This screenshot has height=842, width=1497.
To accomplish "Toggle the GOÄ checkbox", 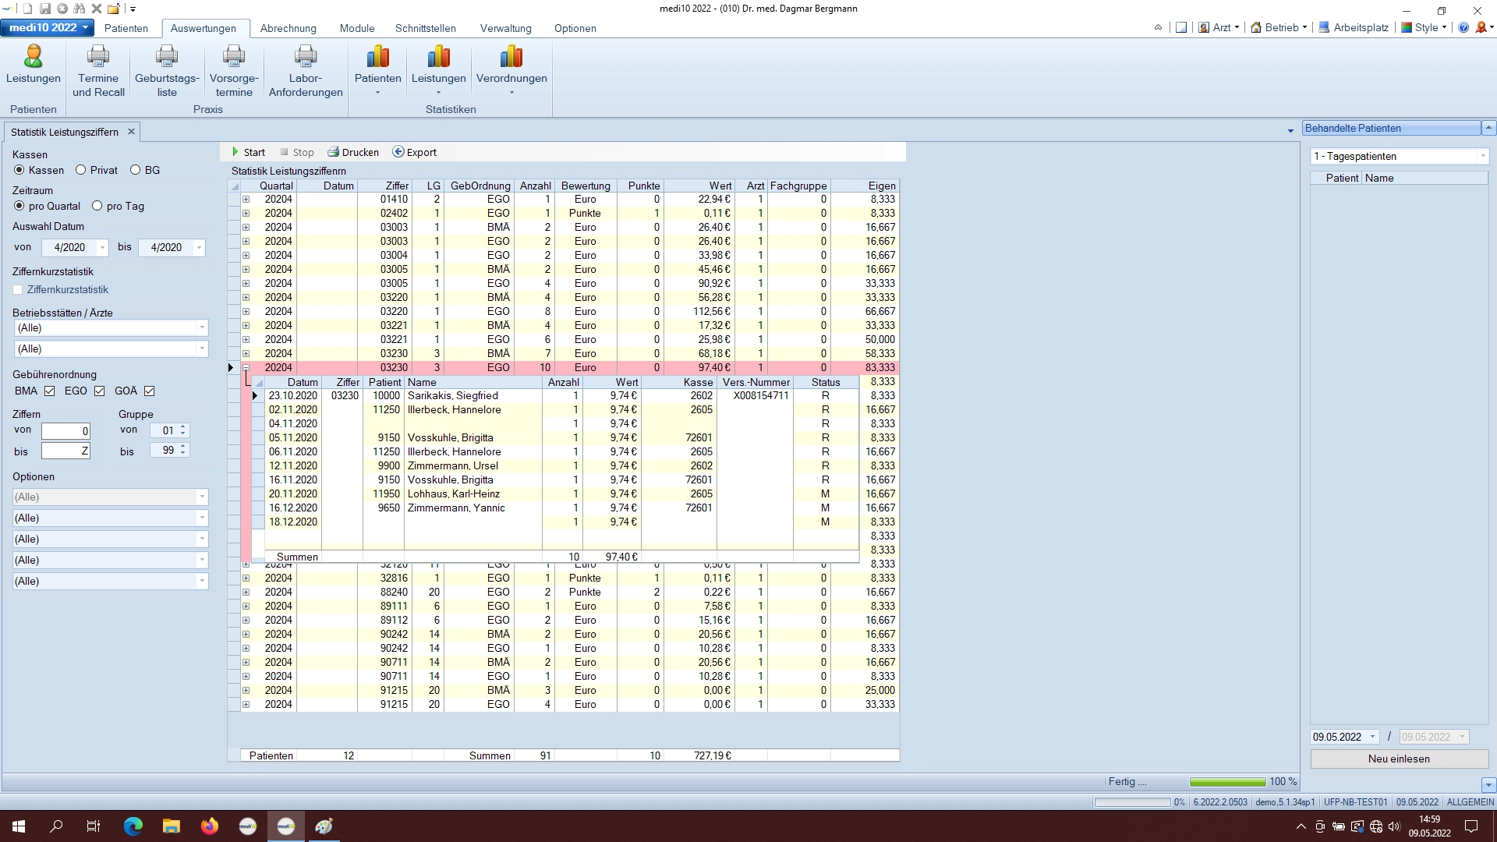I will 150,391.
